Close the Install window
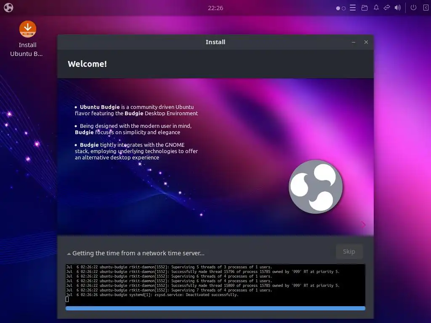The height and width of the screenshot is (323, 431). click(x=366, y=42)
